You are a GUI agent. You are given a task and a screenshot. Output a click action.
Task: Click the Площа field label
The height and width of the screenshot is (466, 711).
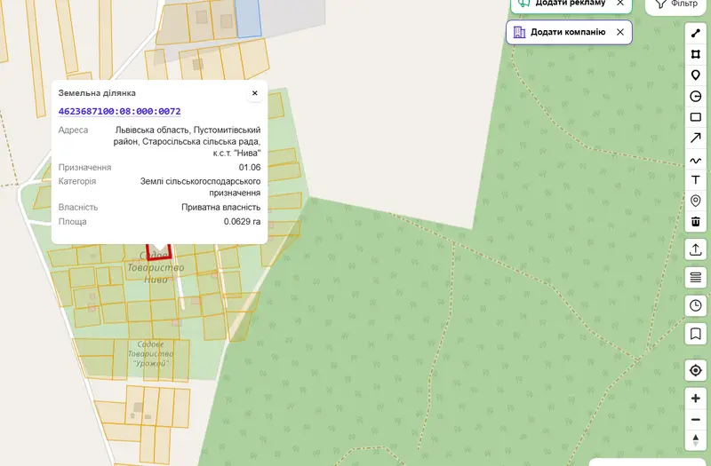coord(73,222)
